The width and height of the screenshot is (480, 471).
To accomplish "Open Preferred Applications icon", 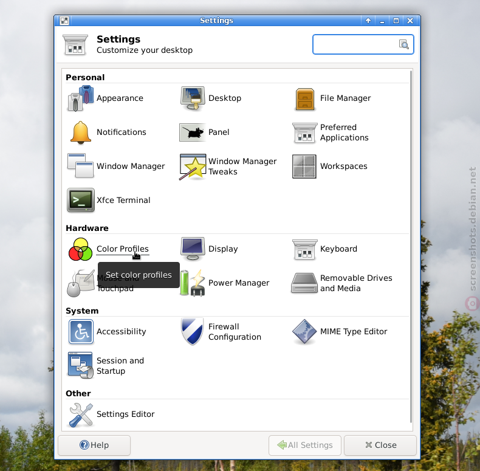I will tap(304, 133).
